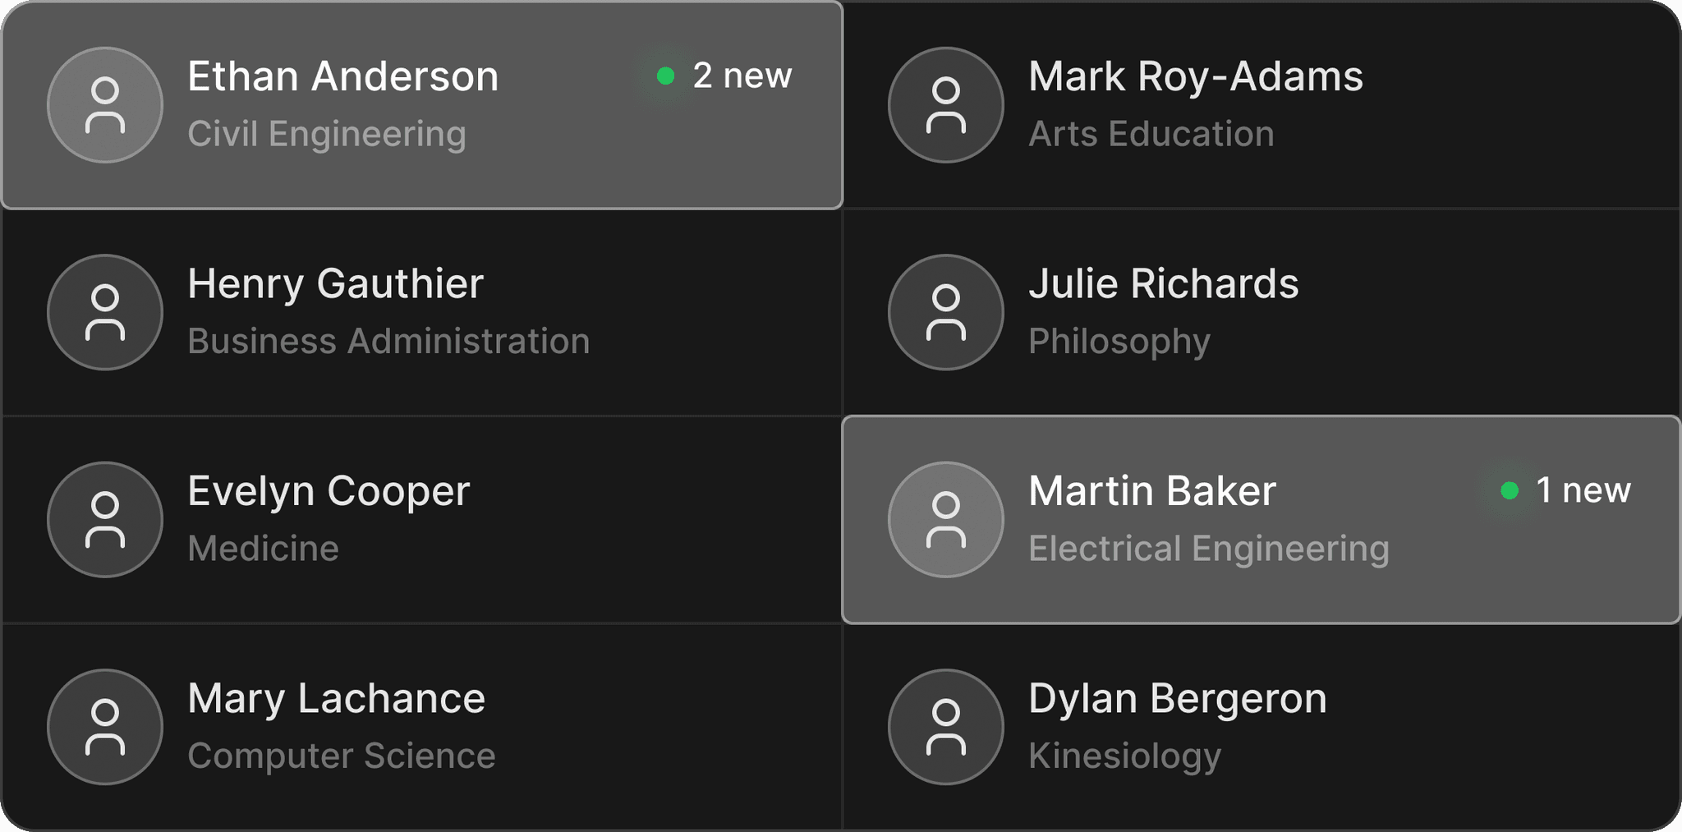This screenshot has width=1682, height=832.
Task: Click Dylan Bergeron's profile avatar
Action: click(946, 727)
